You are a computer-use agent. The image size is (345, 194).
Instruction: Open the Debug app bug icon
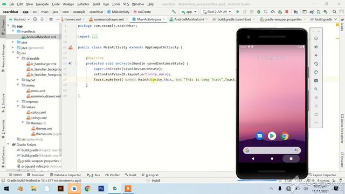pos(259,12)
